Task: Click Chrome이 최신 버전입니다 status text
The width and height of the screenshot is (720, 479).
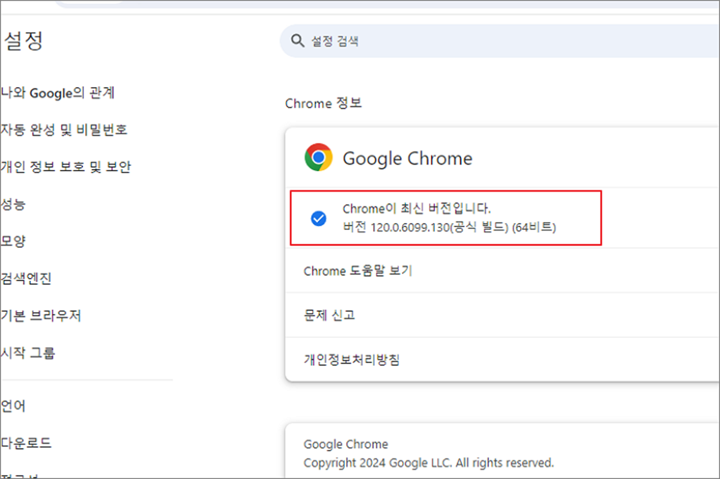Action: coord(417,208)
